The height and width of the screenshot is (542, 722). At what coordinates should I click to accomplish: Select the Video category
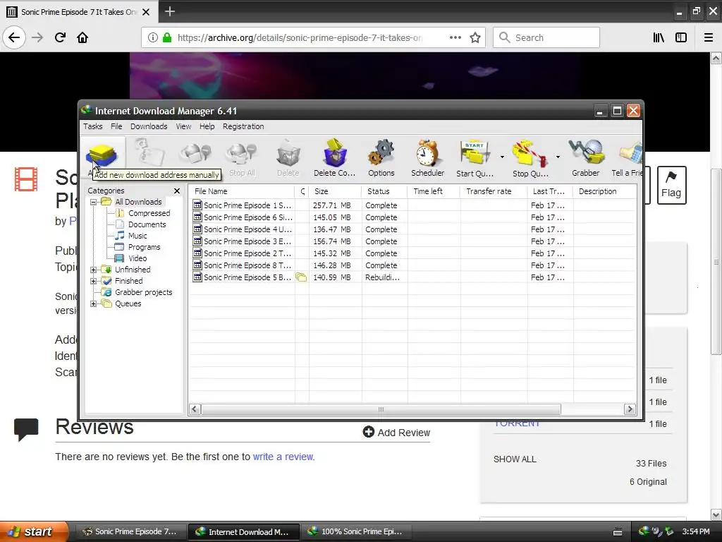point(137,258)
